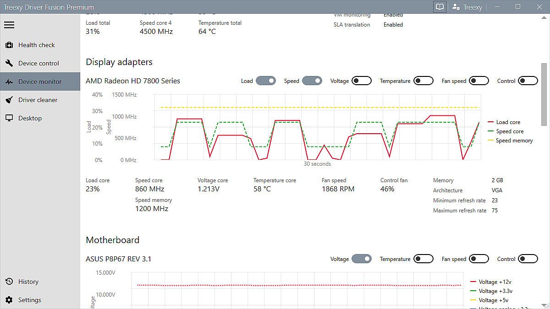Click the 860 MHz speed core value
Screen dimensions: 550x309
150,189
